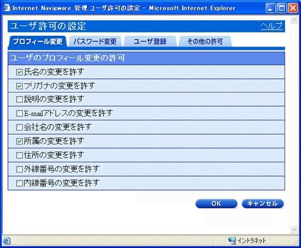301x248 pixels.
Task: Maximize the Internet Explorer window
Action: tap(282, 9)
